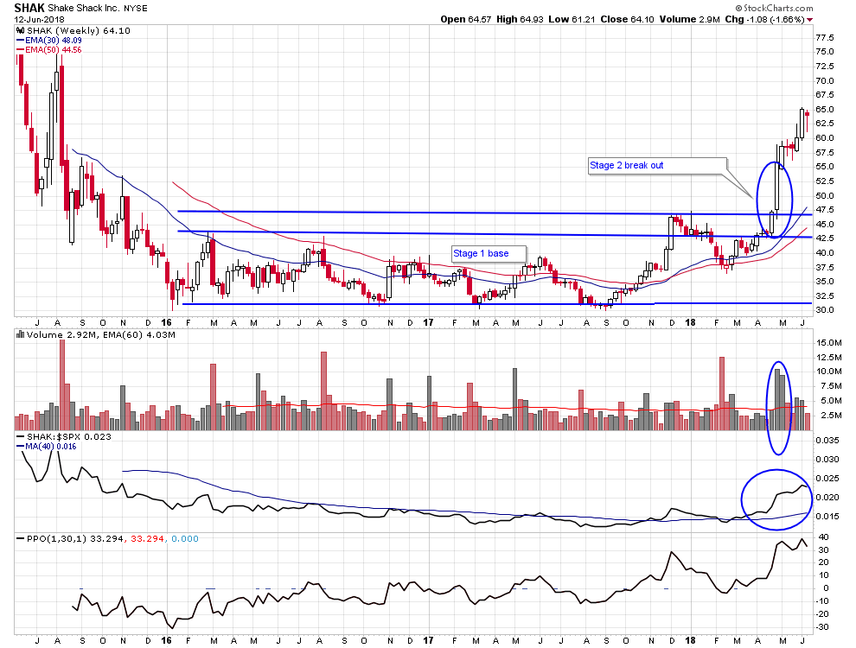Click the 55.0 price axis label

824,167
